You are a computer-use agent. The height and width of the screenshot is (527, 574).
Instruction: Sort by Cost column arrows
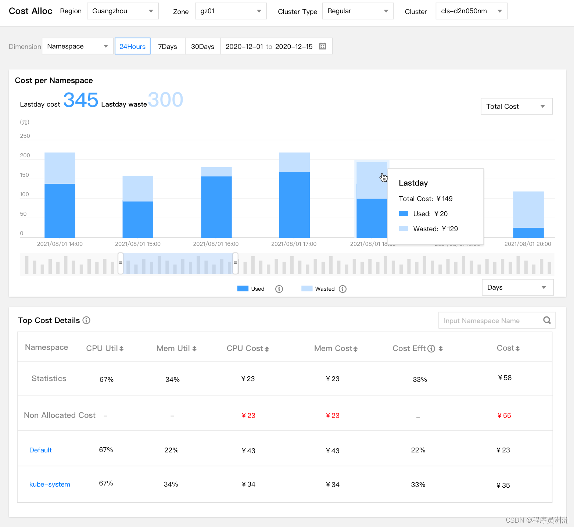517,348
